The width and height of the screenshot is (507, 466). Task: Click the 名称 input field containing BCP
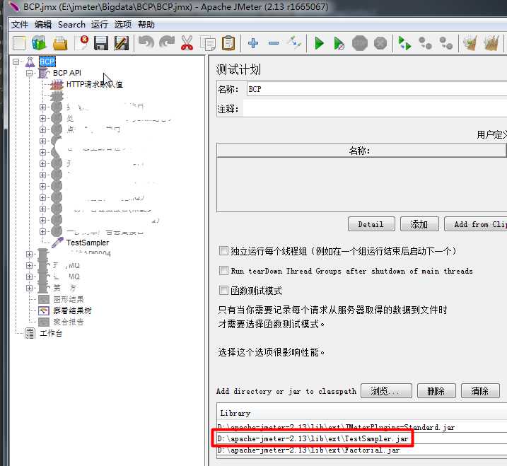pyautogui.click(x=377, y=89)
